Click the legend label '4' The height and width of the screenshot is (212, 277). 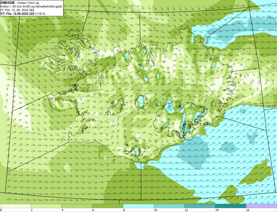62,210
